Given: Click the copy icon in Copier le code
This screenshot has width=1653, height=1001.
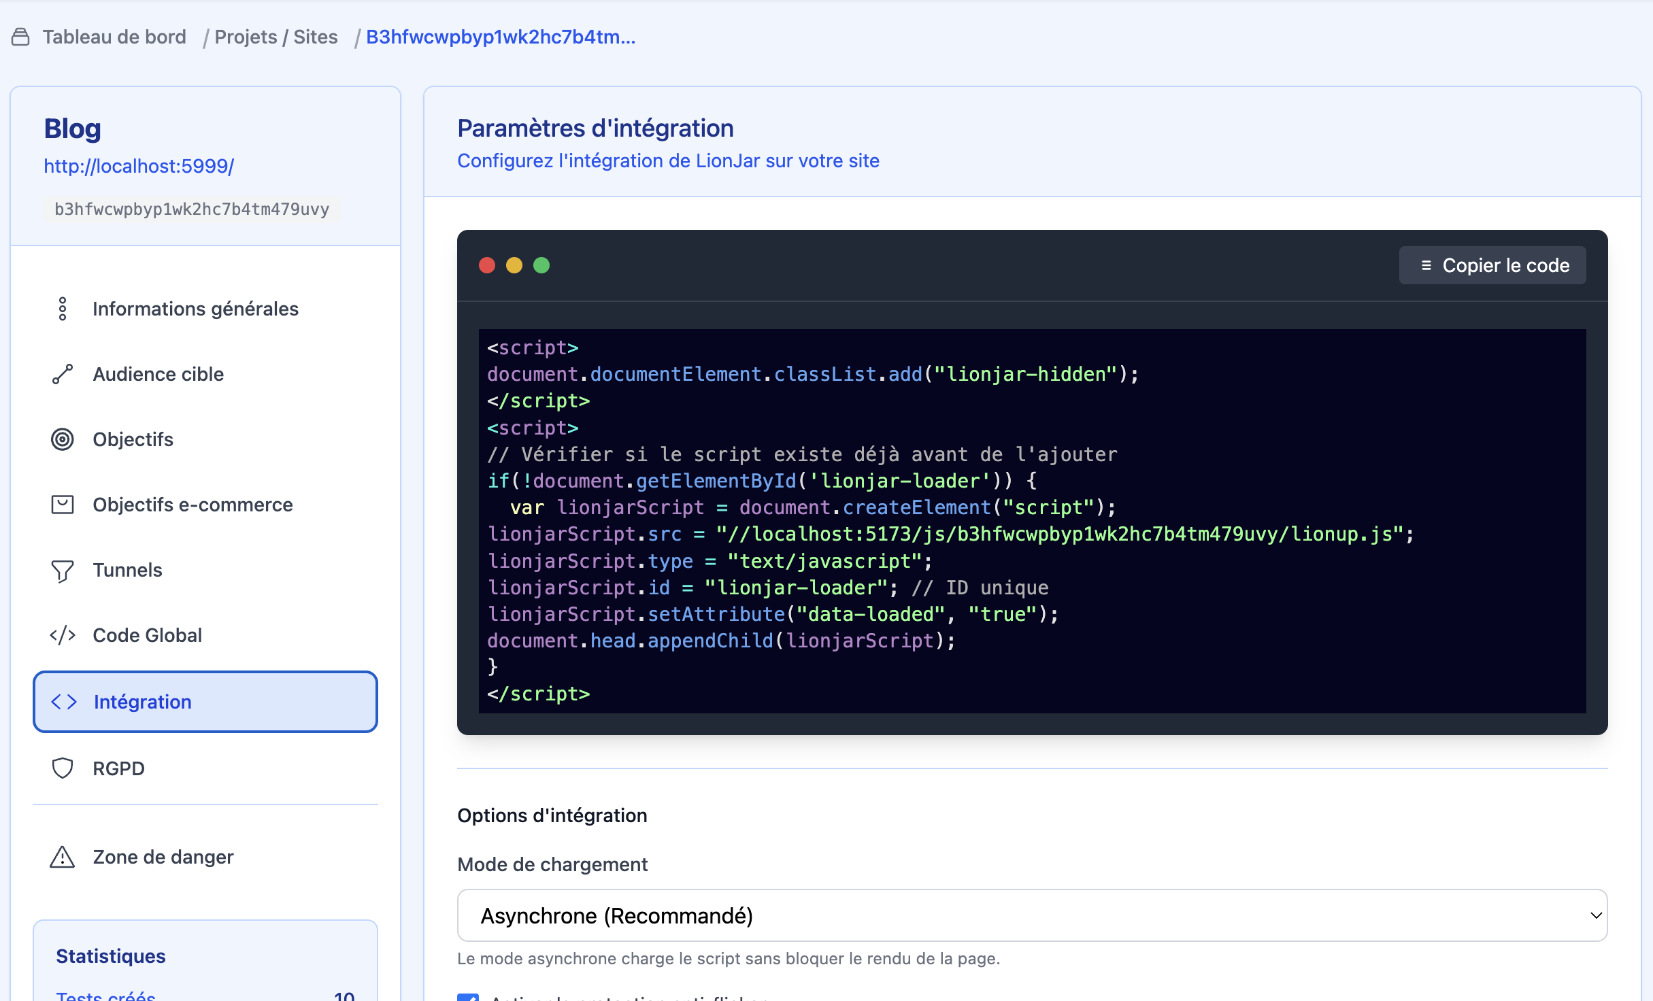Looking at the screenshot, I should tap(1426, 265).
